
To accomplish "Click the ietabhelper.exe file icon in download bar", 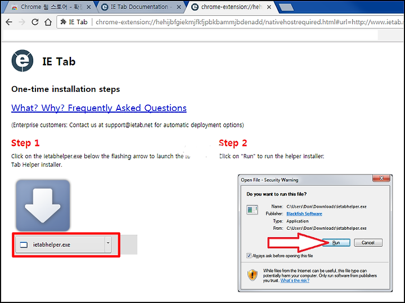I will (24, 244).
